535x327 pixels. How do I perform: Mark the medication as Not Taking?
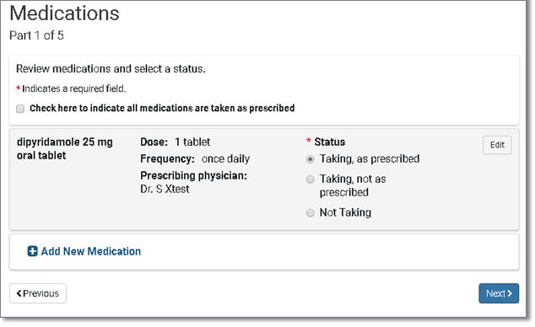pos(311,213)
